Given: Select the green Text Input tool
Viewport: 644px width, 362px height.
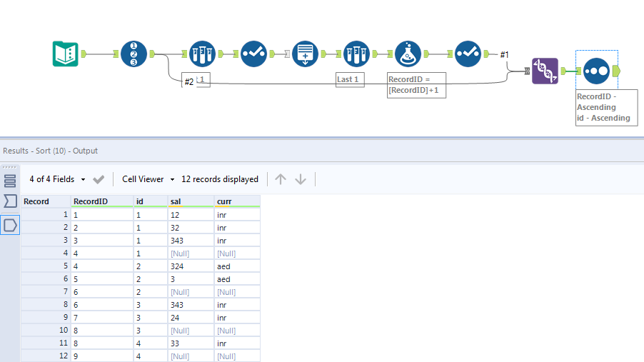Looking at the screenshot, I should click(x=65, y=54).
